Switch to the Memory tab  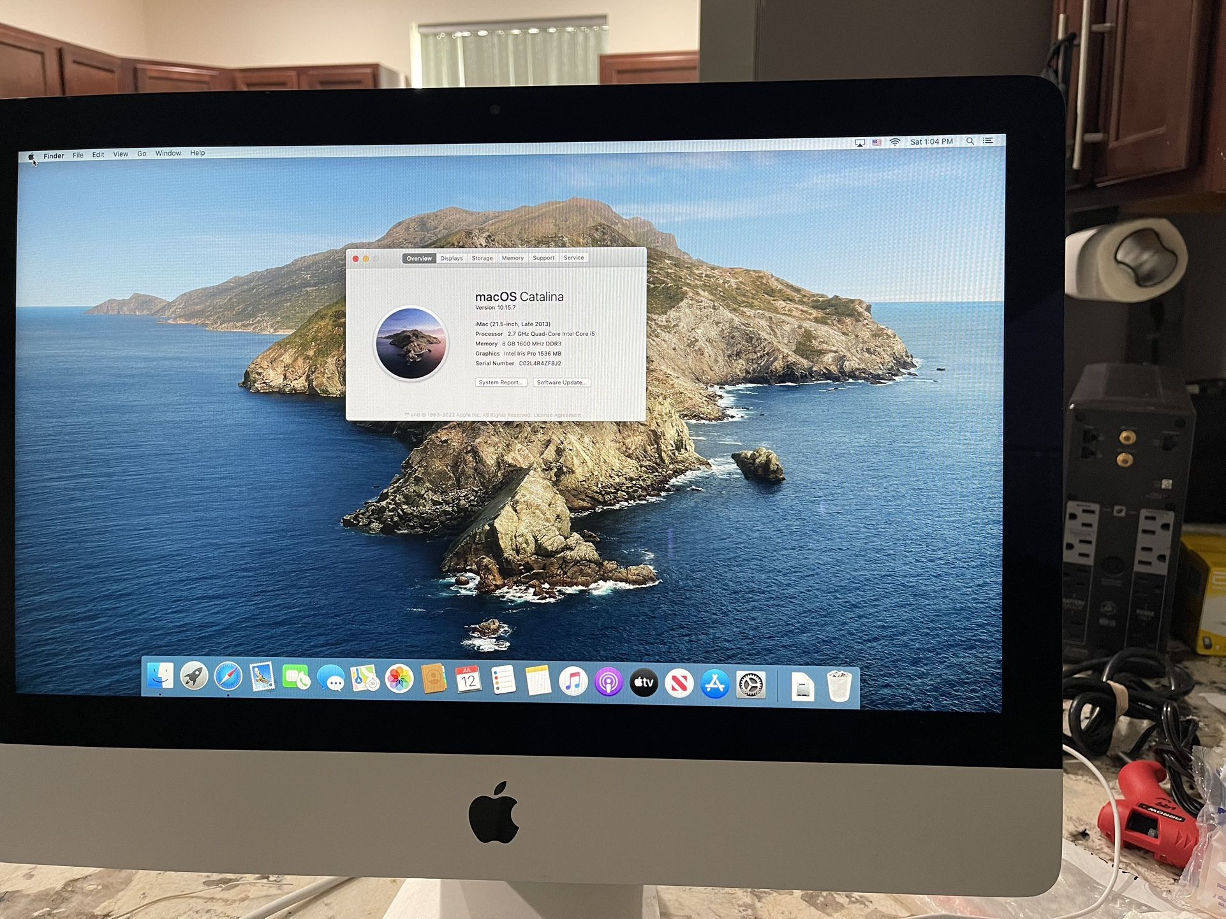(x=512, y=258)
